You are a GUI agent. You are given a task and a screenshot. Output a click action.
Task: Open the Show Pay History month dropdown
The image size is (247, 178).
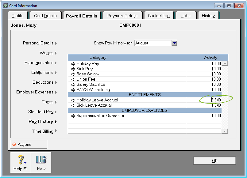coord(174,43)
